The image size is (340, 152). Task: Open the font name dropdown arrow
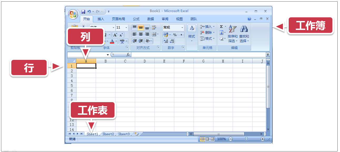pyautogui.click(x=114, y=28)
